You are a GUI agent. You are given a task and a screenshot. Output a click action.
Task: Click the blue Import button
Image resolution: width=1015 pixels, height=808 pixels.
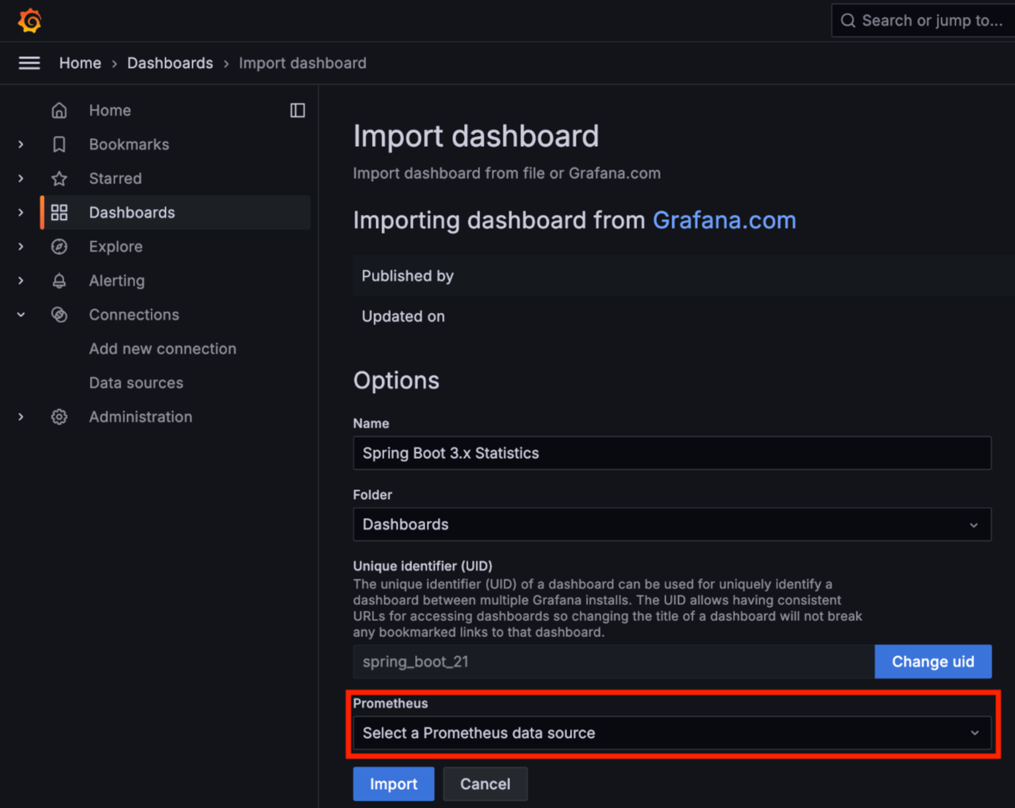click(393, 784)
